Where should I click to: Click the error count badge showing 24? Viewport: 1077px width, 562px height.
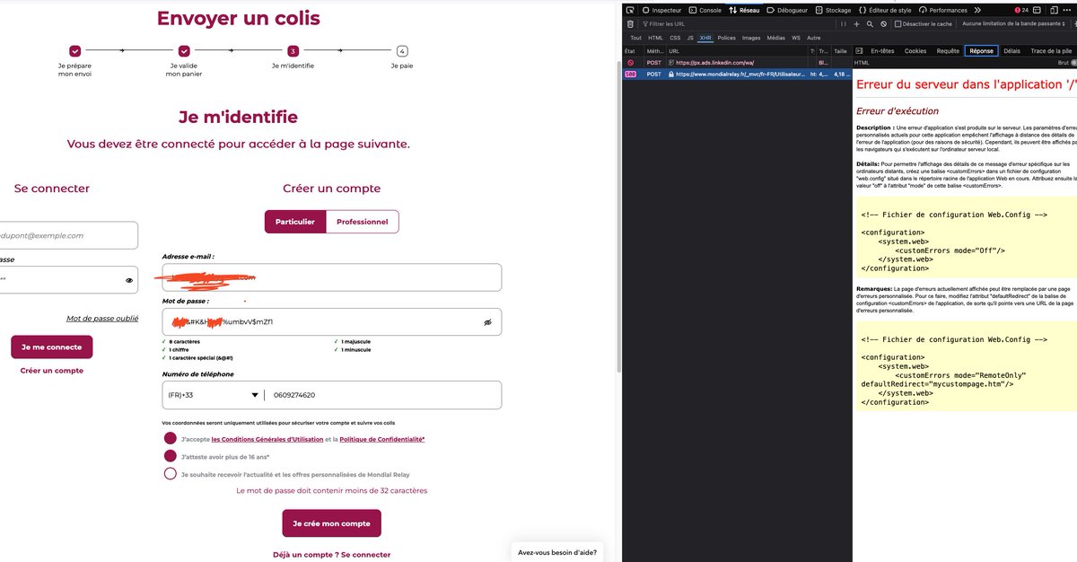(1020, 10)
